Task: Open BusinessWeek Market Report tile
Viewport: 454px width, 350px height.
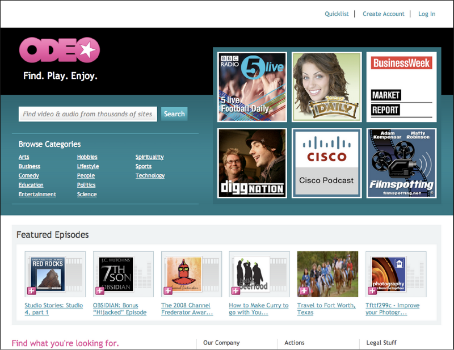Action: (401, 87)
